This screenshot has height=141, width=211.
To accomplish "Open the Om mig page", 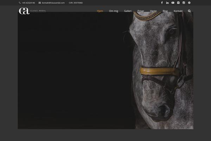I will [x=114, y=11].
